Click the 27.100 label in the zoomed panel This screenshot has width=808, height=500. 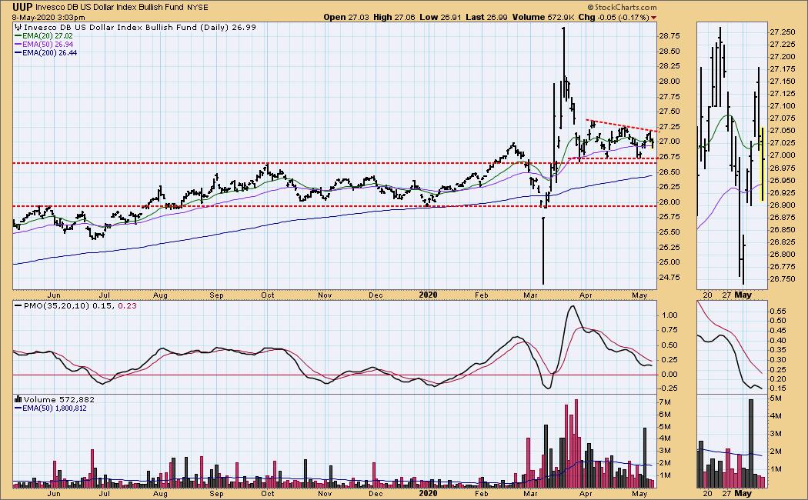782,106
